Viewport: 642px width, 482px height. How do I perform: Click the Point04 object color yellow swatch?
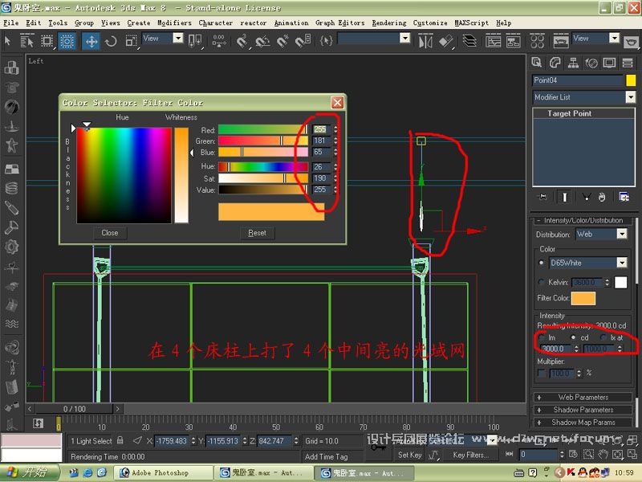point(631,80)
